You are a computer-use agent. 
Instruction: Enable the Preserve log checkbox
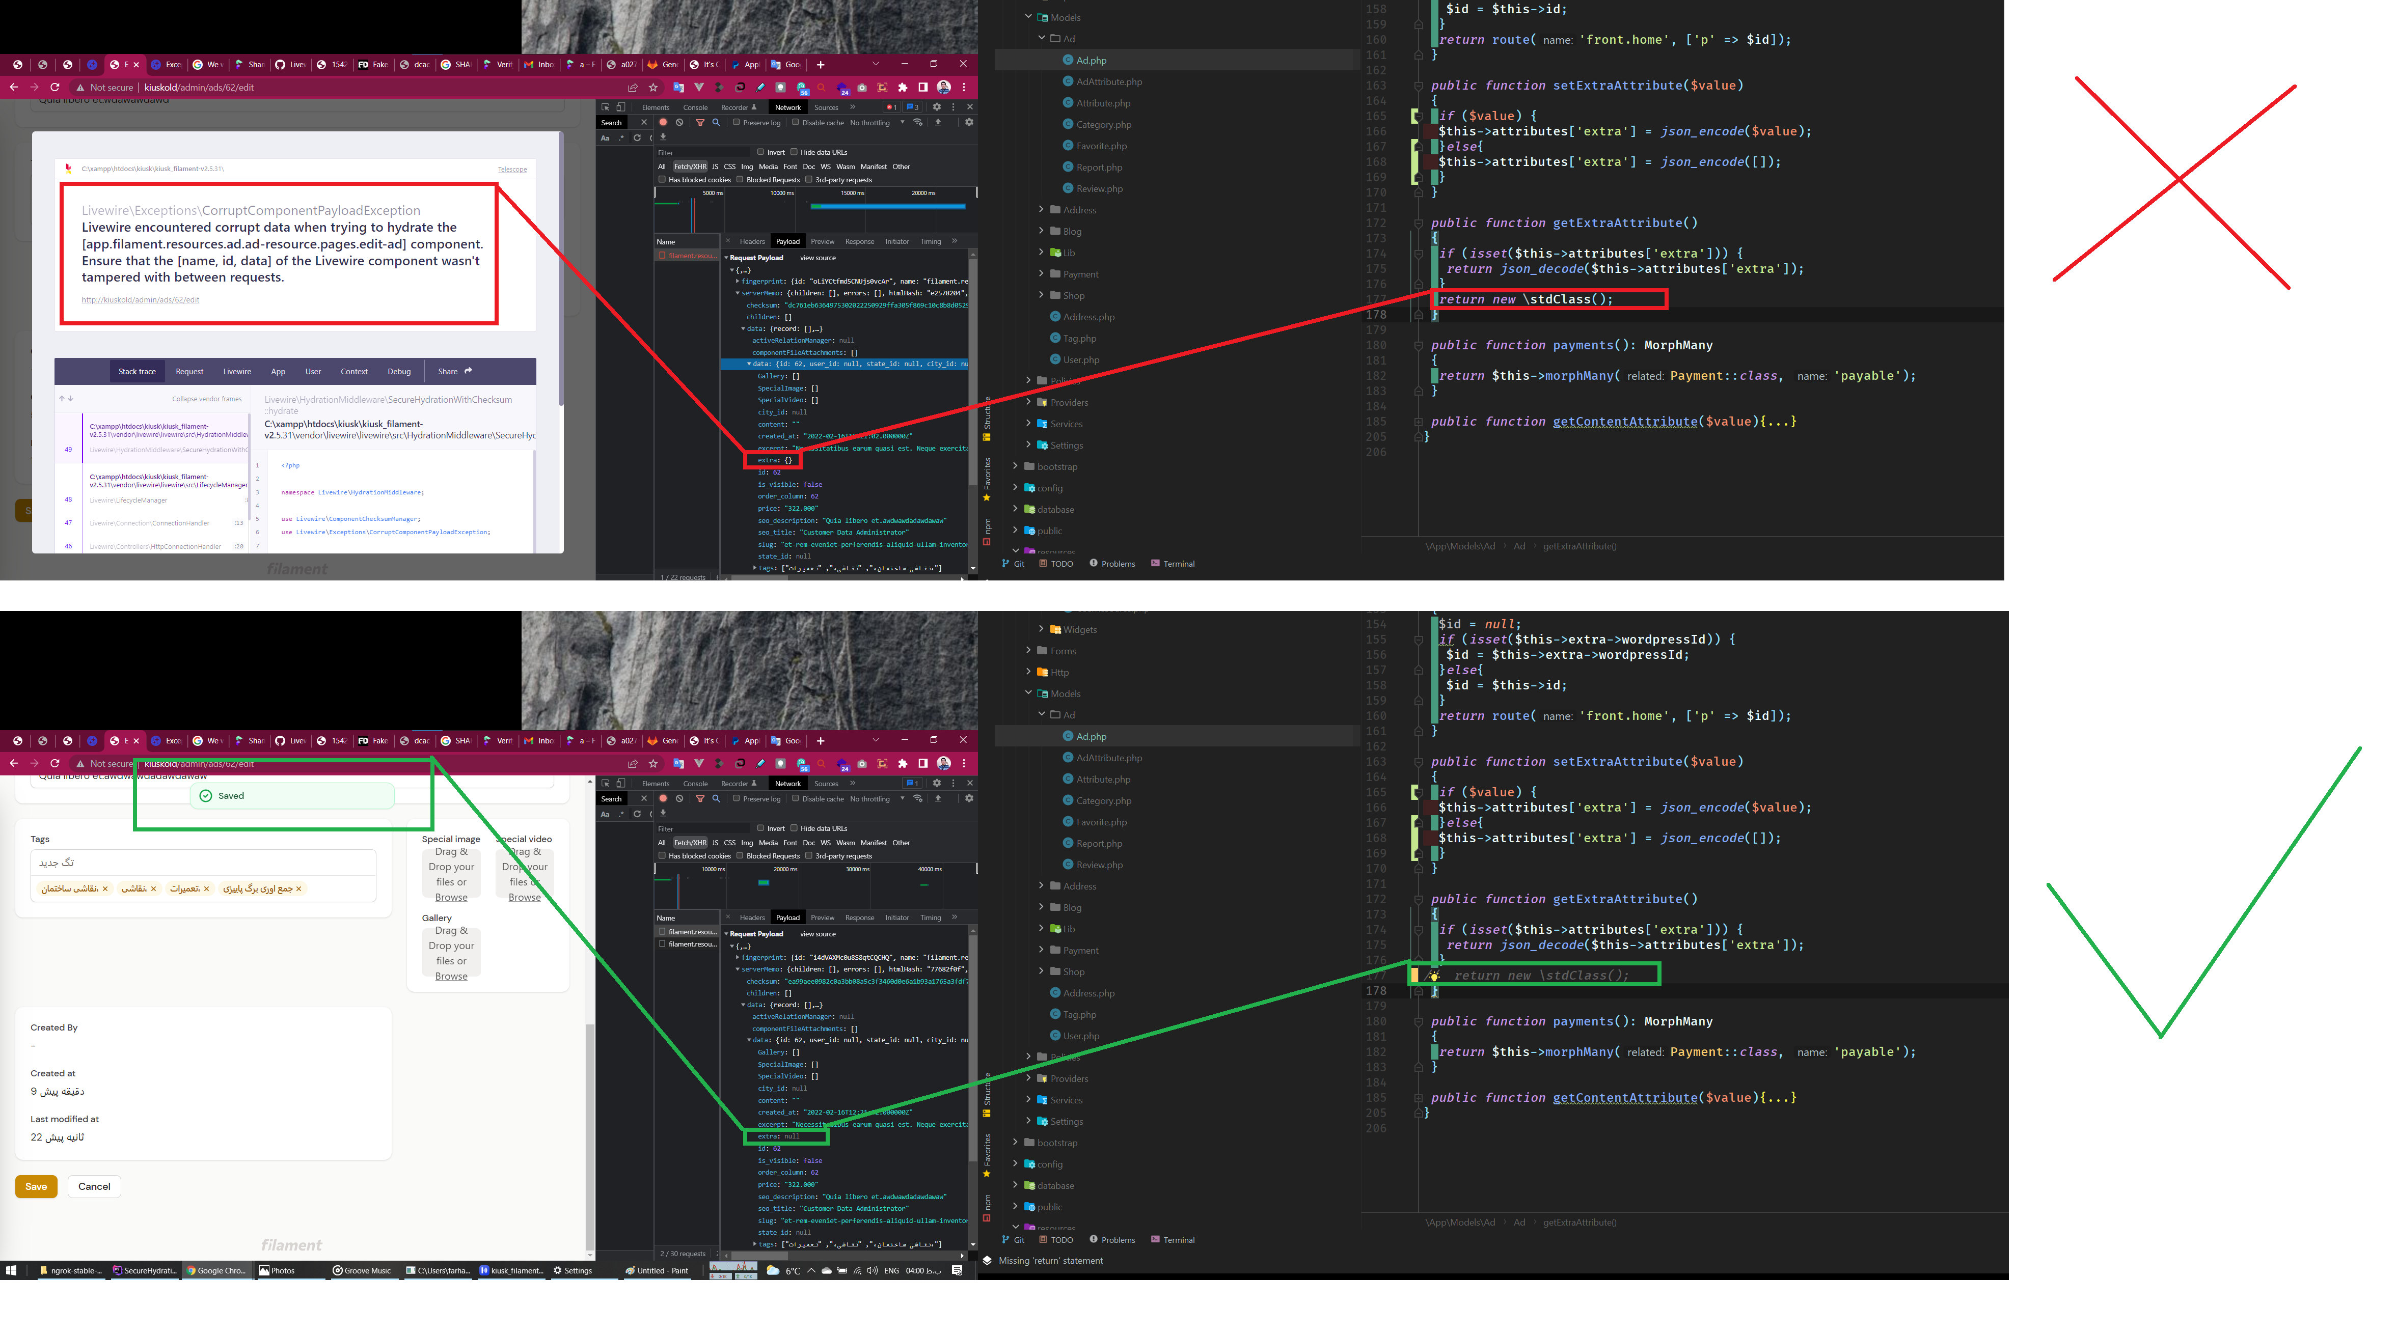pyautogui.click(x=737, y=123)
